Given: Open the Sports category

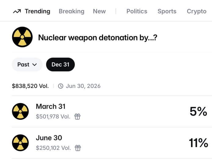Looking at the screenshot, I should [167, 11].
